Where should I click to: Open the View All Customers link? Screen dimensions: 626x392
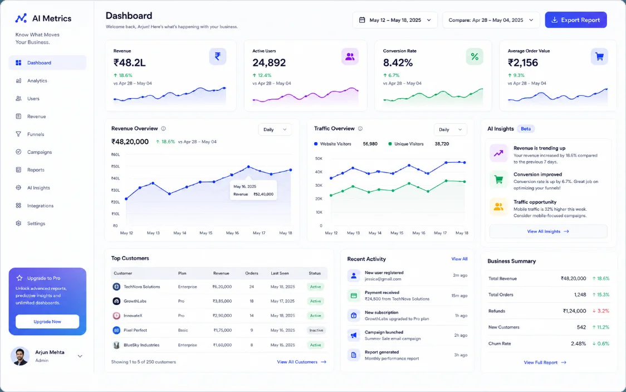click(x=302, y=362)
